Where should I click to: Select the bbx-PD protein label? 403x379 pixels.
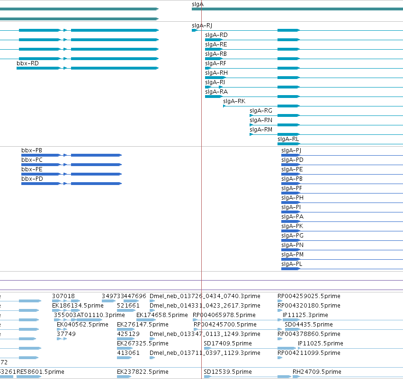(32, 179)
